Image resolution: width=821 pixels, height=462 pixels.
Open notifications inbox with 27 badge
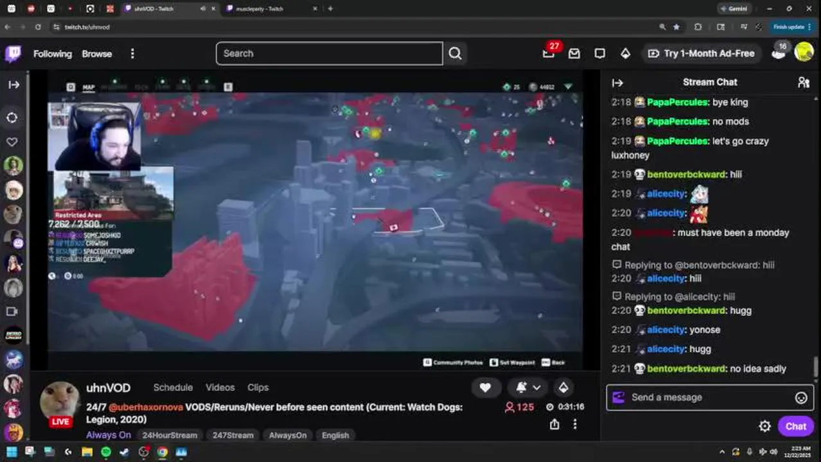549,53
